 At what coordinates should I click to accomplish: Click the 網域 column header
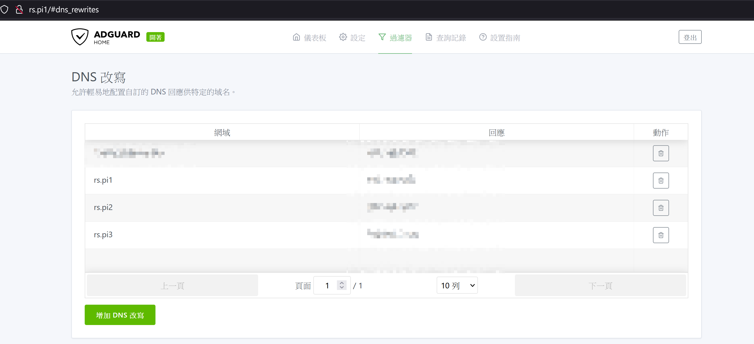222,132
